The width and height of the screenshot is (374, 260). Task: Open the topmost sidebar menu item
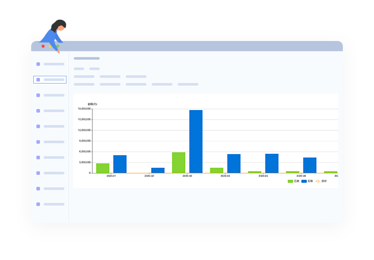coord(50,64)
